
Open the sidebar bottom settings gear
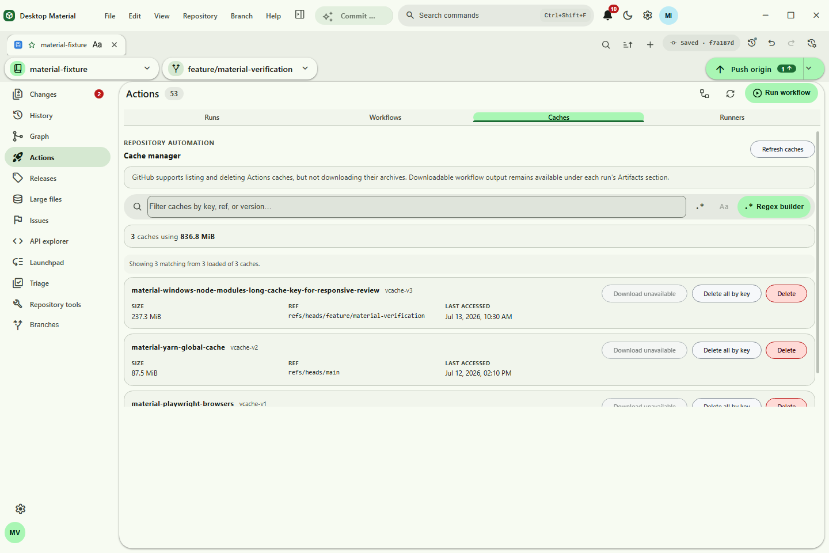coord(20,509)
